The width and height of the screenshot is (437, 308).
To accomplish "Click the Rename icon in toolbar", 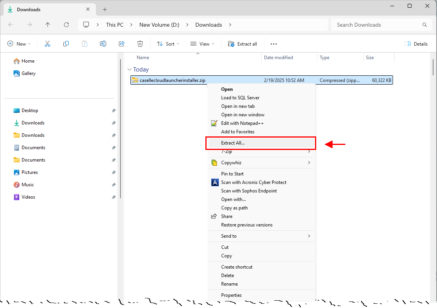I will click(103, 44).
